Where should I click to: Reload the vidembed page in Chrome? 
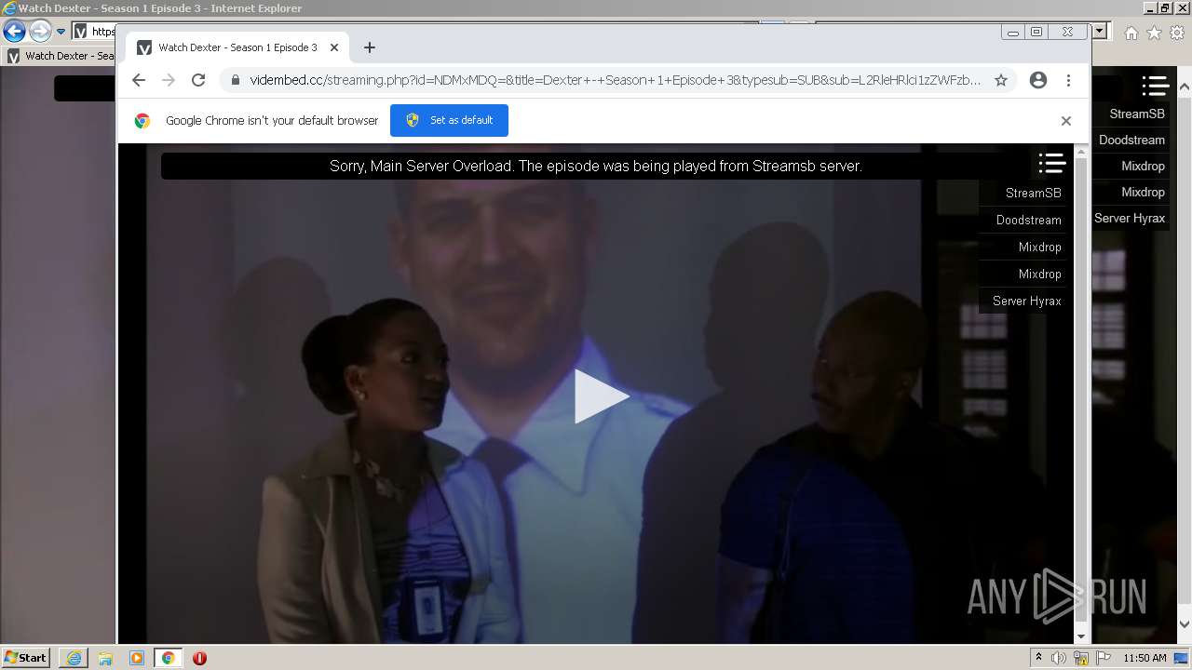[198, 80]
